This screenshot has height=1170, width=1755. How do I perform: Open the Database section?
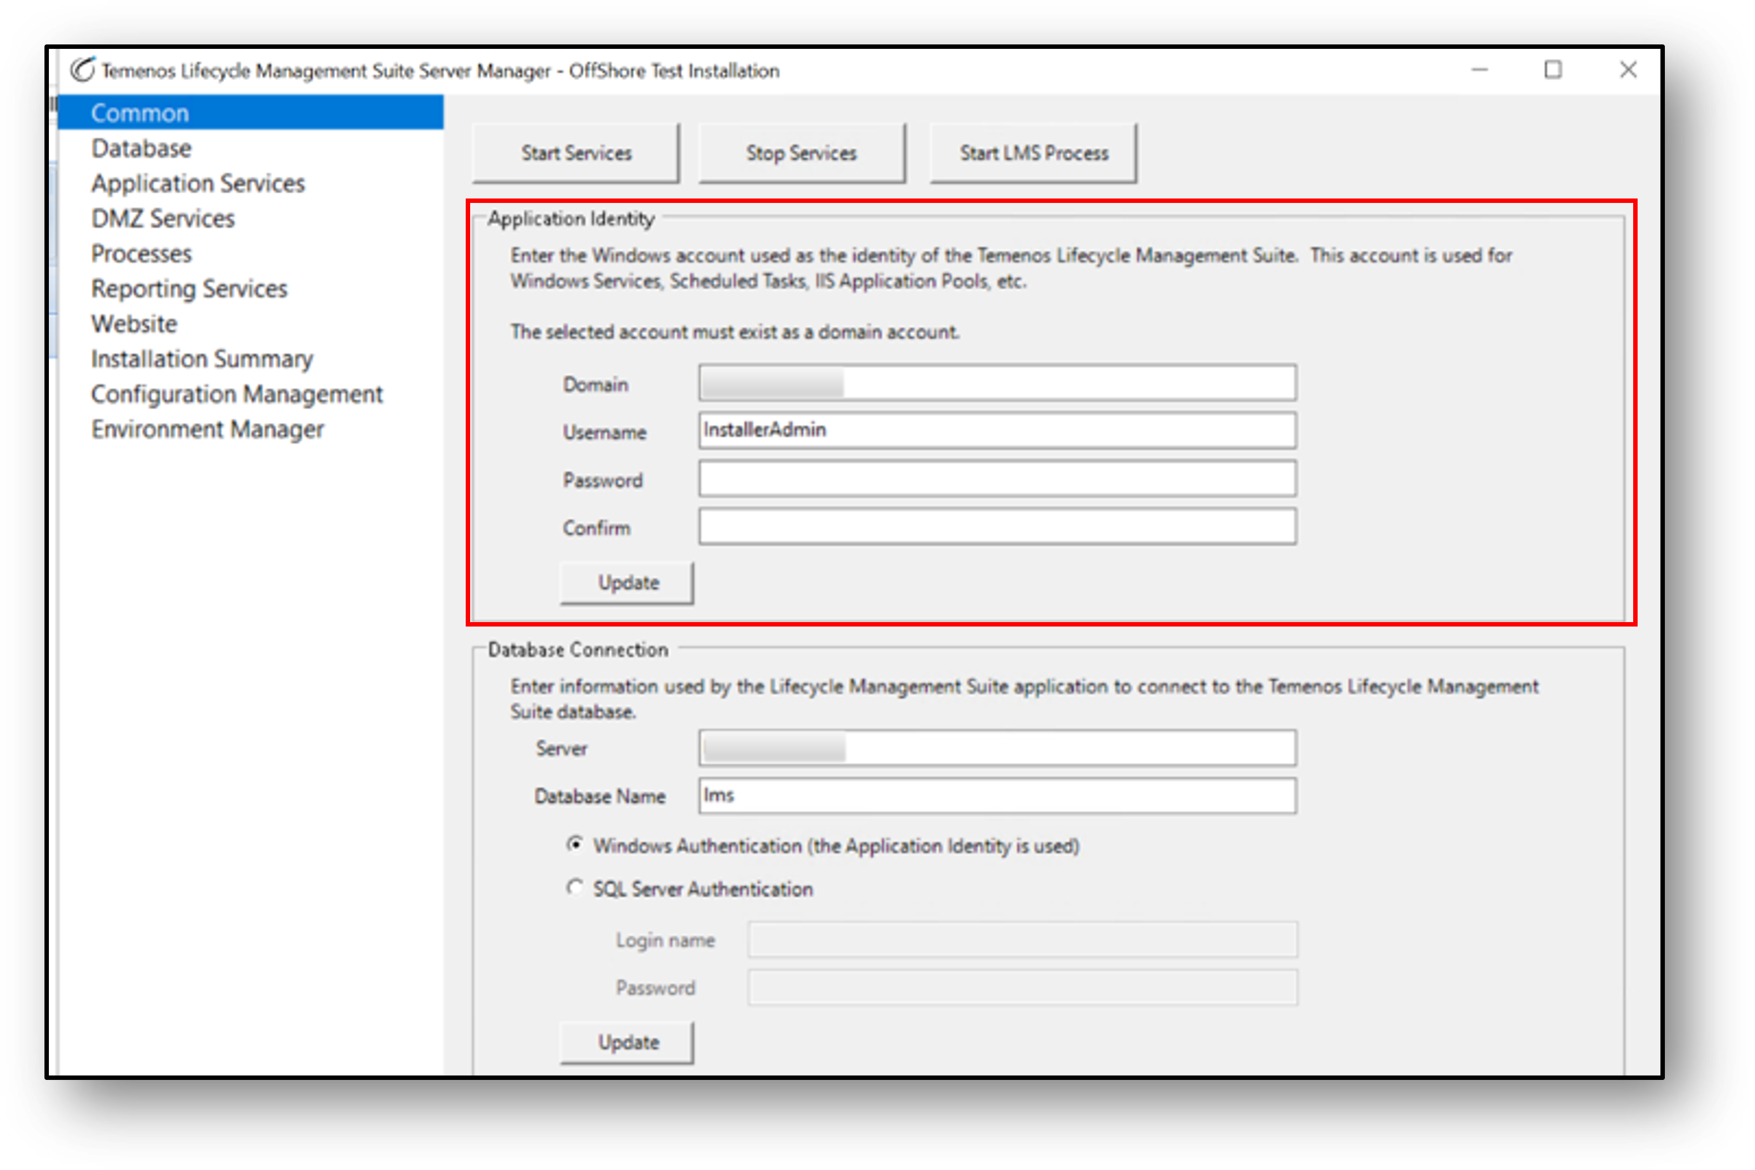(141, 148)
